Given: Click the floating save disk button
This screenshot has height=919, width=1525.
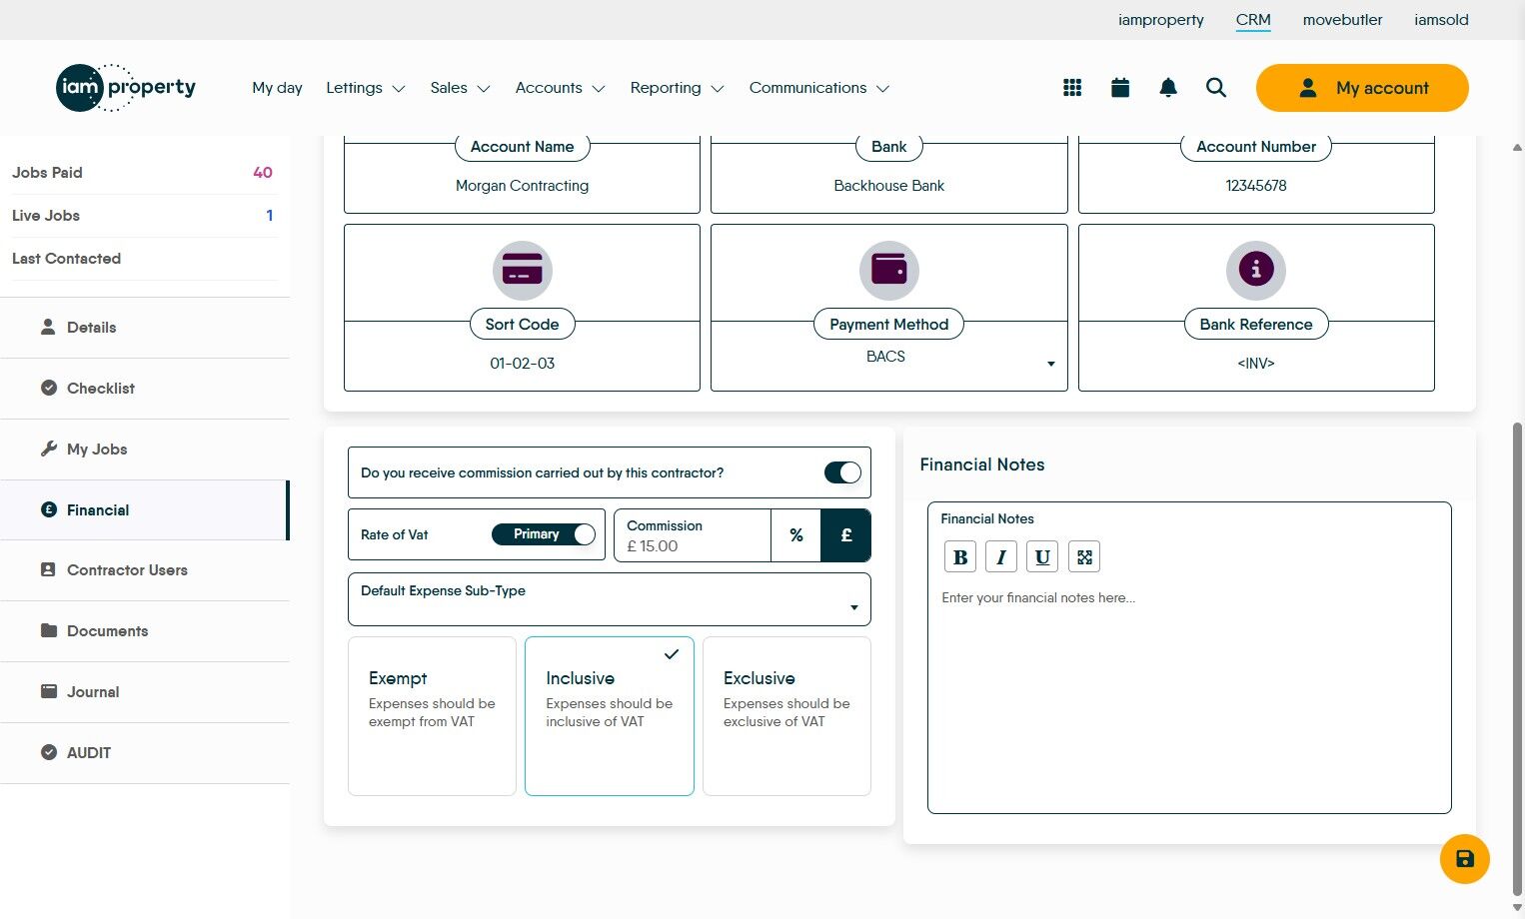Looking at the screenshot, I should 1464,859.
